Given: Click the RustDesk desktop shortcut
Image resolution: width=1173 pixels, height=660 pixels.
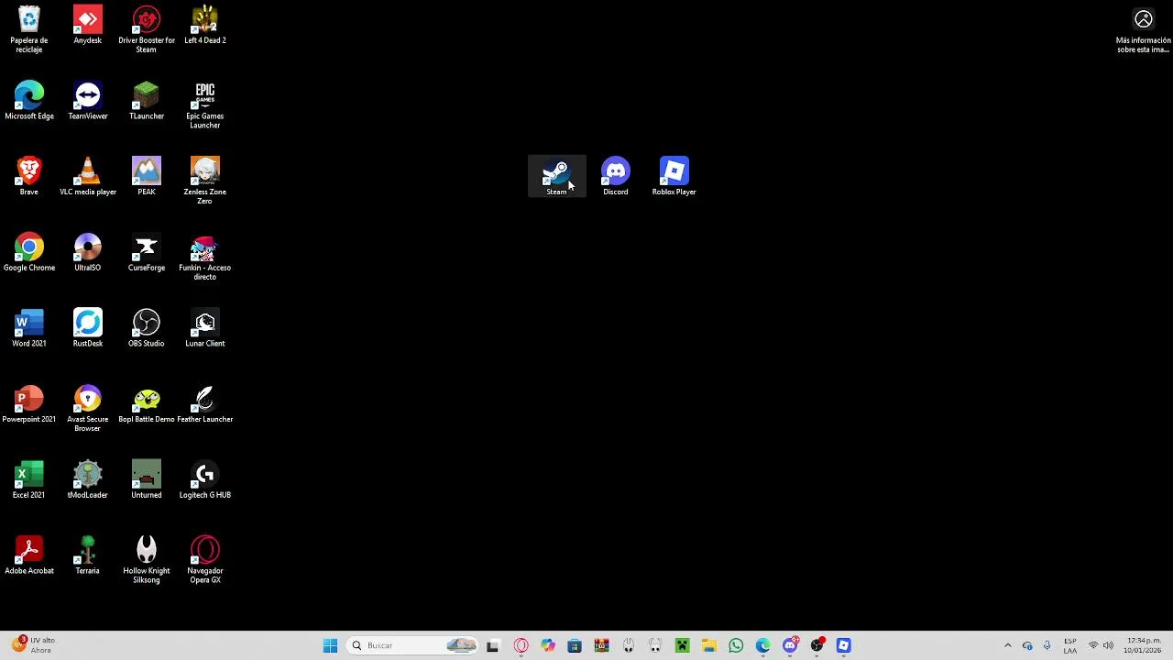Looking at the screenshot, I should (x=88, y=328).
